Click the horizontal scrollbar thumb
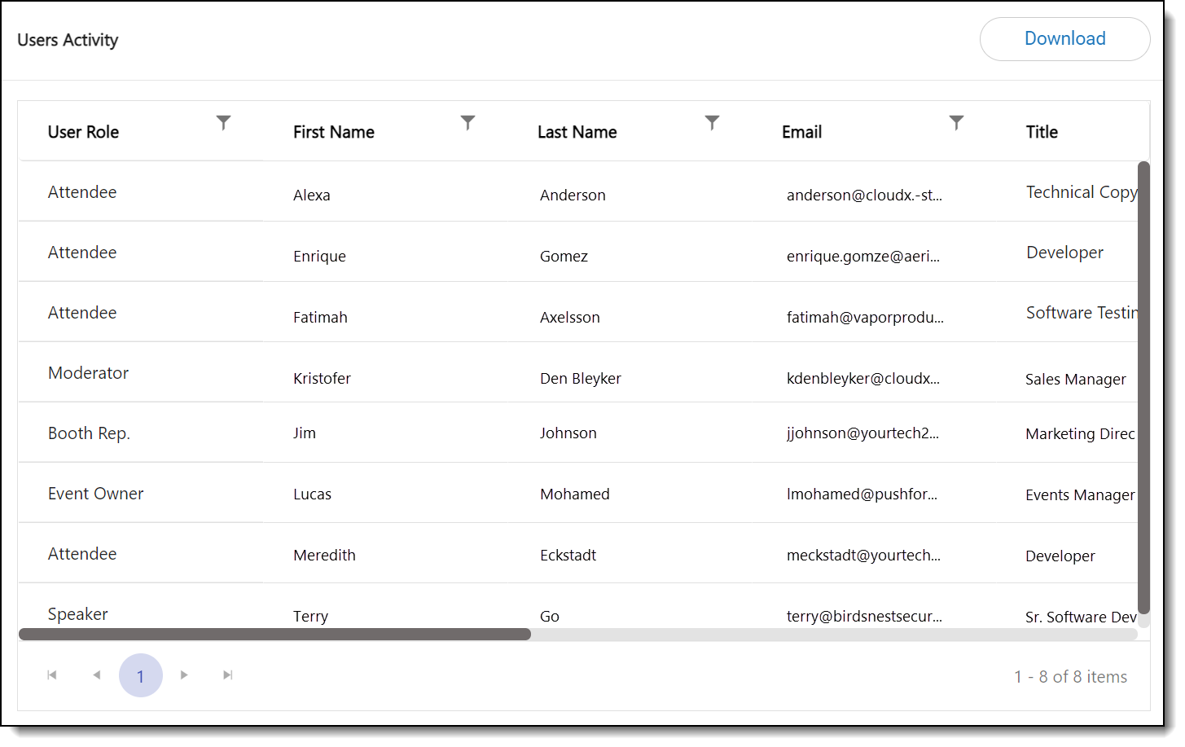This screenshot has width=1185, height=747. pyautogui.click(x=274, y=635)
